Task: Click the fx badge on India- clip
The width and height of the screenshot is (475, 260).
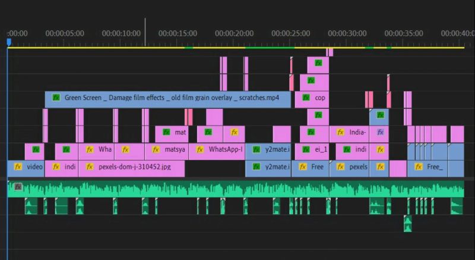Action: 341,132
